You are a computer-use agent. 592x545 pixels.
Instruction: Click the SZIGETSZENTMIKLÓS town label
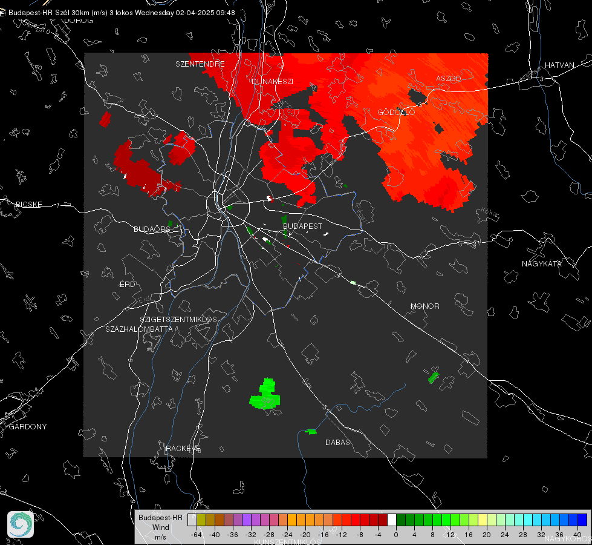(178, 319)
